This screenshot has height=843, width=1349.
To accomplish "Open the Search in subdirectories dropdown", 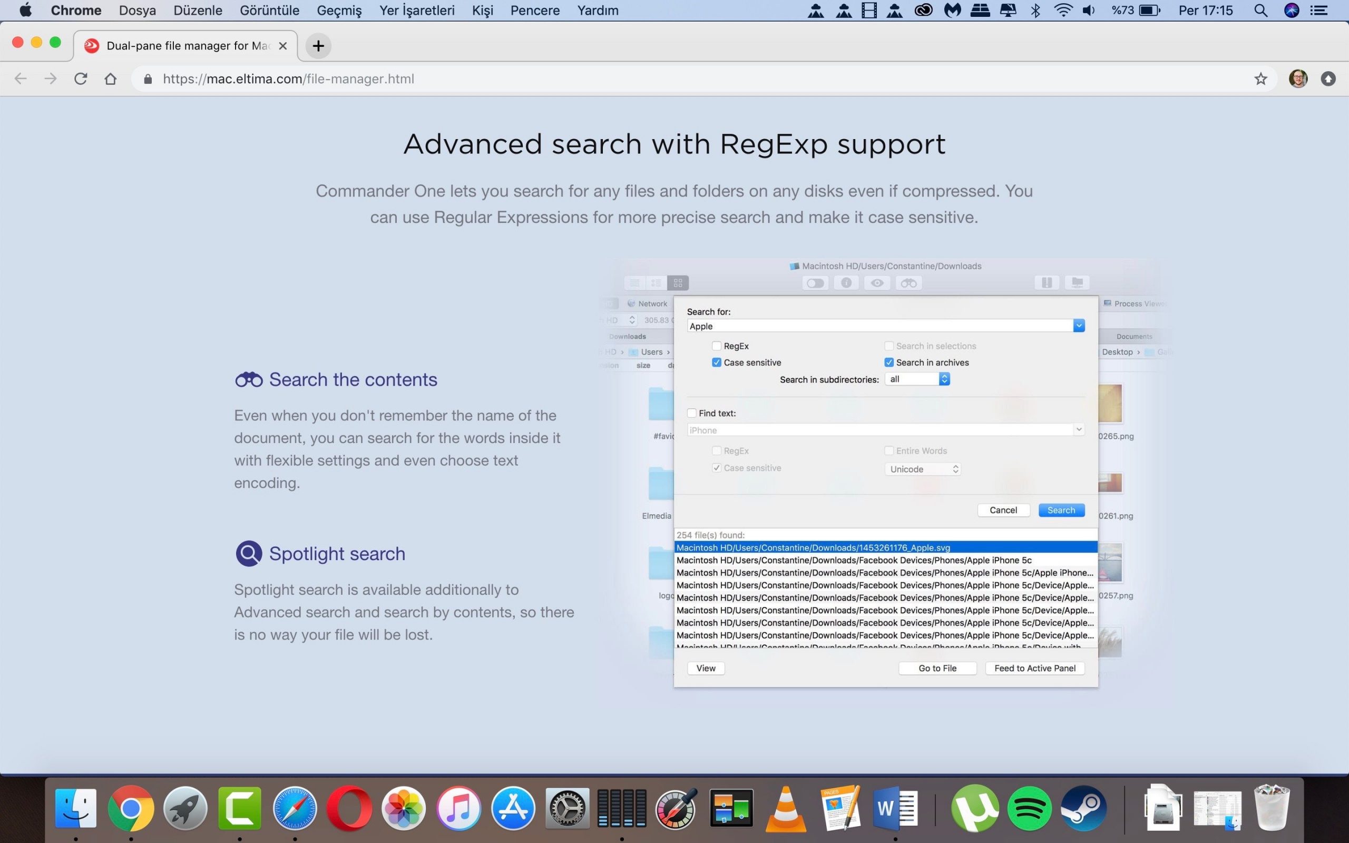I will (917, 379).
